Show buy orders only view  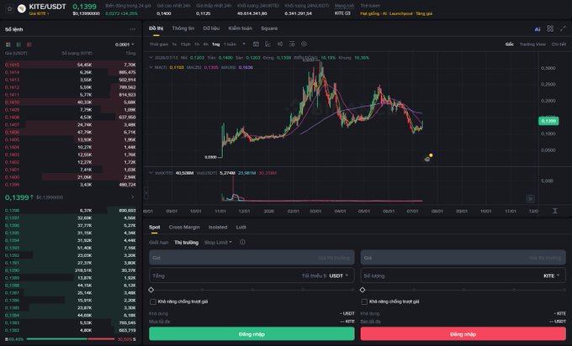tap(19, 45)
